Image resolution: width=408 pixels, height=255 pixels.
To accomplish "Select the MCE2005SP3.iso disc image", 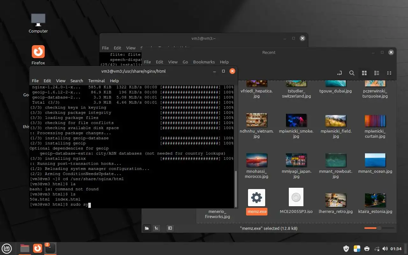I will (x=296, y=197).
